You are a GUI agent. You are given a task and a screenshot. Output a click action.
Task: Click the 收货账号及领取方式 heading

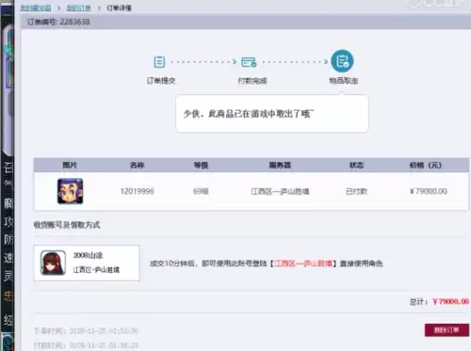coord(67,225)
